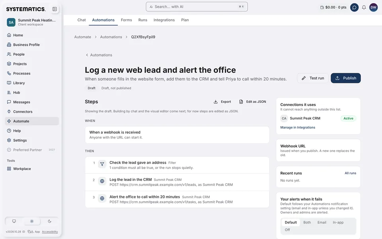The height and width of the screenshot is (239, 382).
Task: Switch to the Runs tab
Action: 143,20
